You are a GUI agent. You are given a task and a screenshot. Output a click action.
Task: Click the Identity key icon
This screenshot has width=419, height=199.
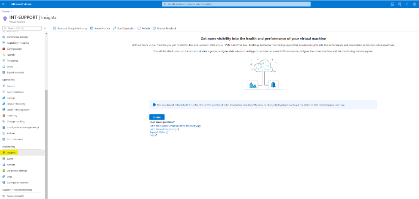(x=4, y=54)
